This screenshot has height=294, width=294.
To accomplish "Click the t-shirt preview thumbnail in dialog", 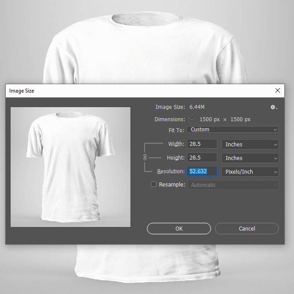I will [71, 167].
